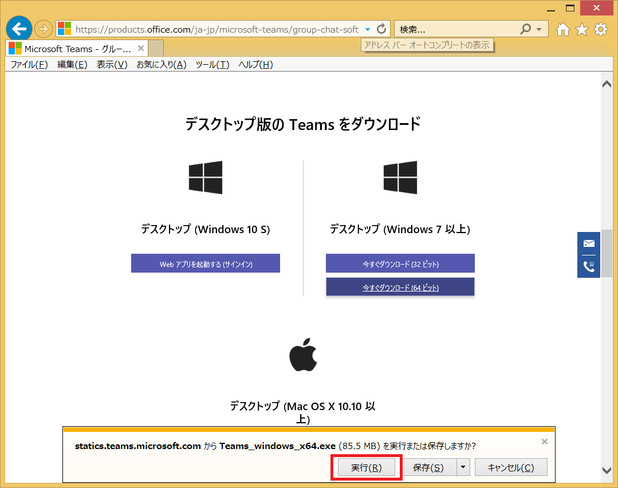
Task: Open the お気に入り(A) menu
Action: coord(162,65)
